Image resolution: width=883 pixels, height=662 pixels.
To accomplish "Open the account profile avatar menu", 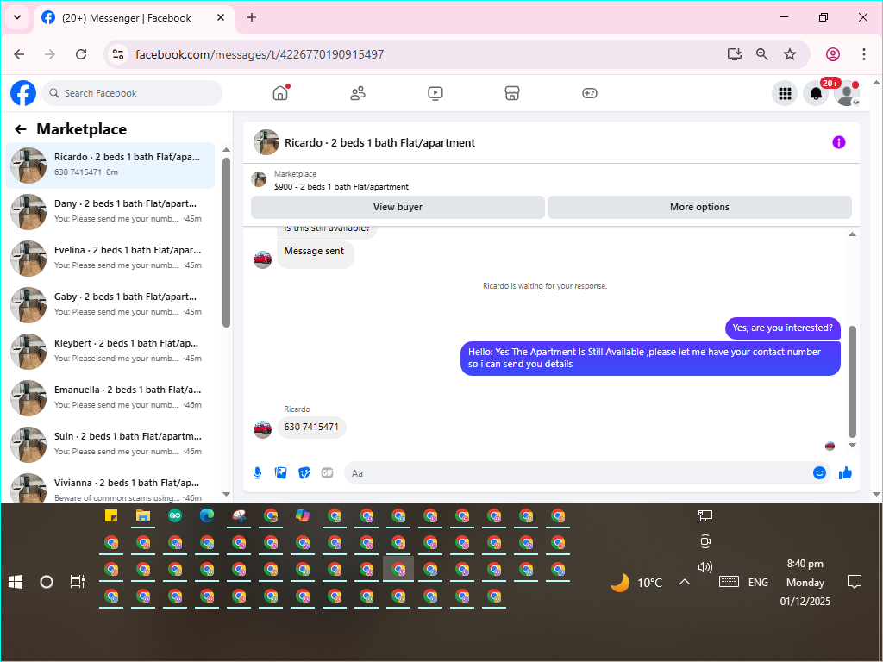I will click(x=847, y=93).
